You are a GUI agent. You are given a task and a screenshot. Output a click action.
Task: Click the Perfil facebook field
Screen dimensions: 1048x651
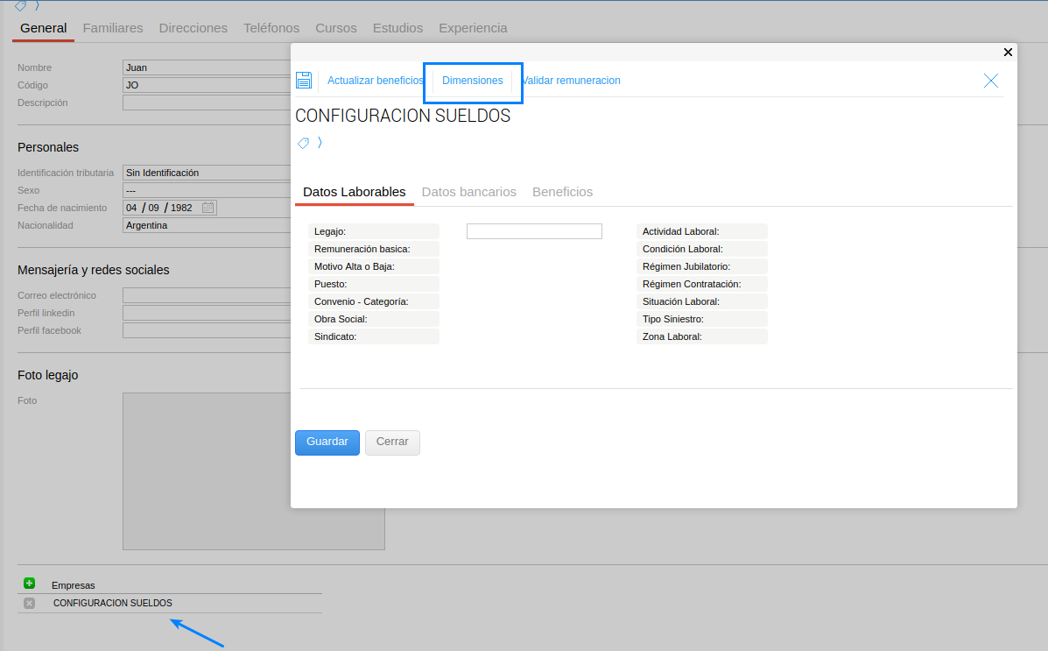click(x=207, y=330)
